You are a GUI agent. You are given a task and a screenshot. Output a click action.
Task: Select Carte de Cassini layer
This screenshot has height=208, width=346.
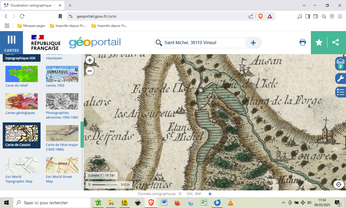click(22, 135)
